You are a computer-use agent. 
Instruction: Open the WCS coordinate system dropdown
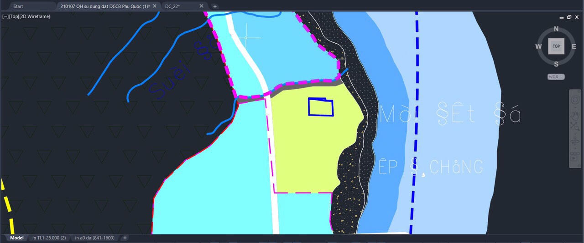pos(556,76)
